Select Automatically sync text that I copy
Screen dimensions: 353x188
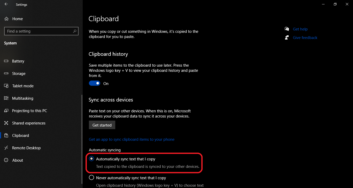coord(91,159)
